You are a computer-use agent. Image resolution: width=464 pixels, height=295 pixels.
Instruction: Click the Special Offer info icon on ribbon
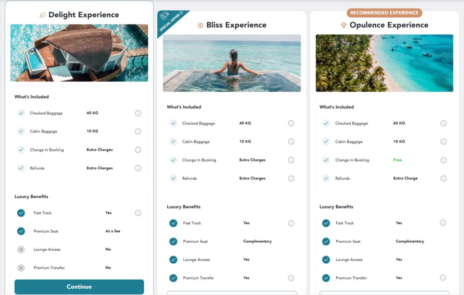[181, 13]
